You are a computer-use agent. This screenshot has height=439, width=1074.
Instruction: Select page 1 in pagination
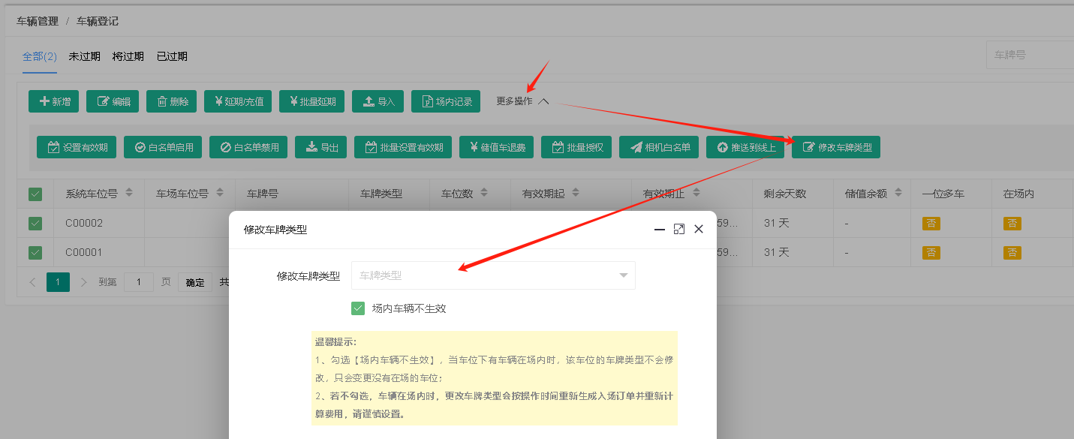58,282
